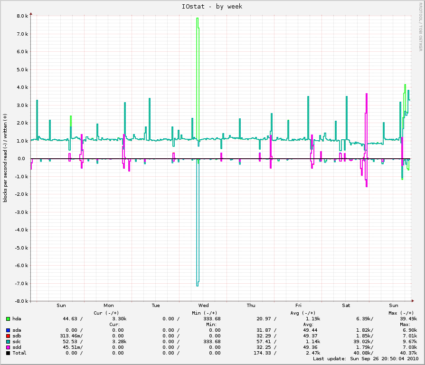Viewport: 425px width, 365px height.
Task: Click the 'Sat' x-axis label
Action: point(346,306)
